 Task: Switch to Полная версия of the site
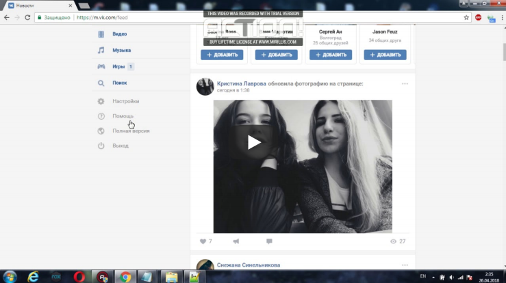131,131
